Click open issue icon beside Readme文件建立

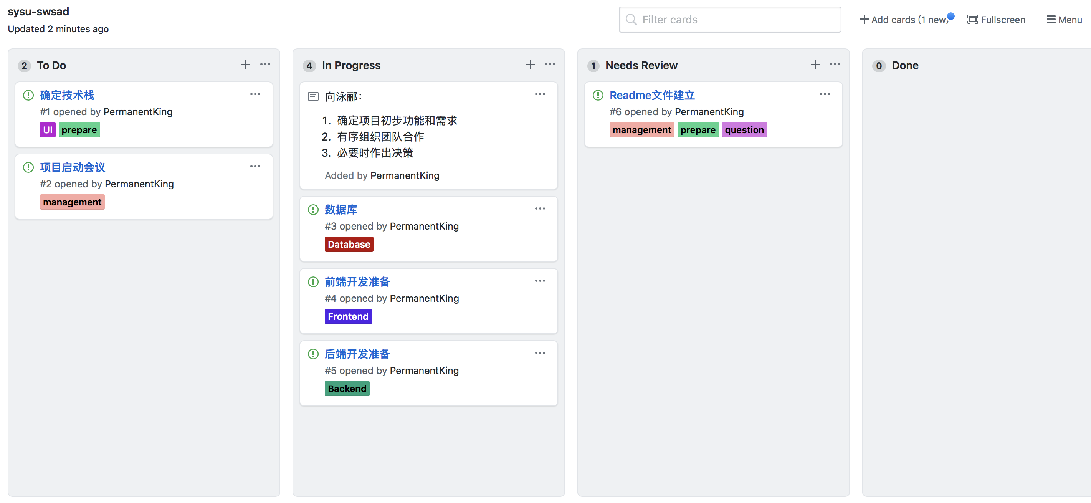598,95
